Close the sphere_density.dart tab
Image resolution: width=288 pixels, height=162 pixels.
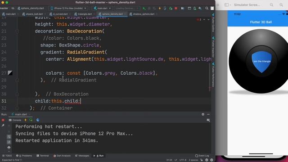click(x=125, y=14)
